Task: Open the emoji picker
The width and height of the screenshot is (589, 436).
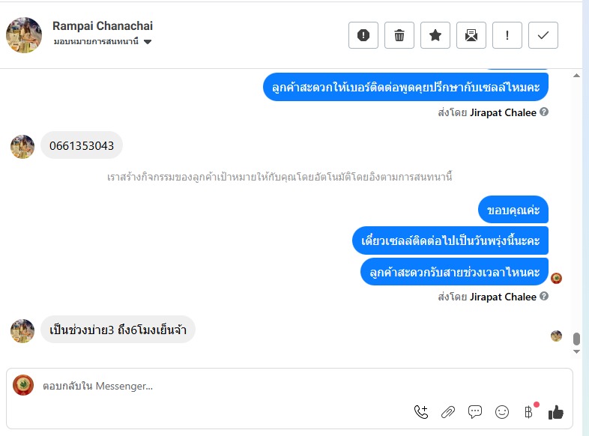Action: pyautogui.click(x=502, y=411)
